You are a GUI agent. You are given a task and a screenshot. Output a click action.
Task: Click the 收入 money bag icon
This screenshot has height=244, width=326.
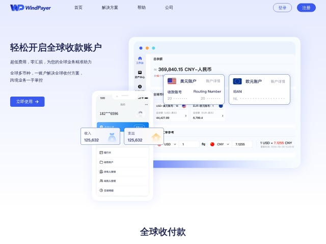[x=112, y=137]
